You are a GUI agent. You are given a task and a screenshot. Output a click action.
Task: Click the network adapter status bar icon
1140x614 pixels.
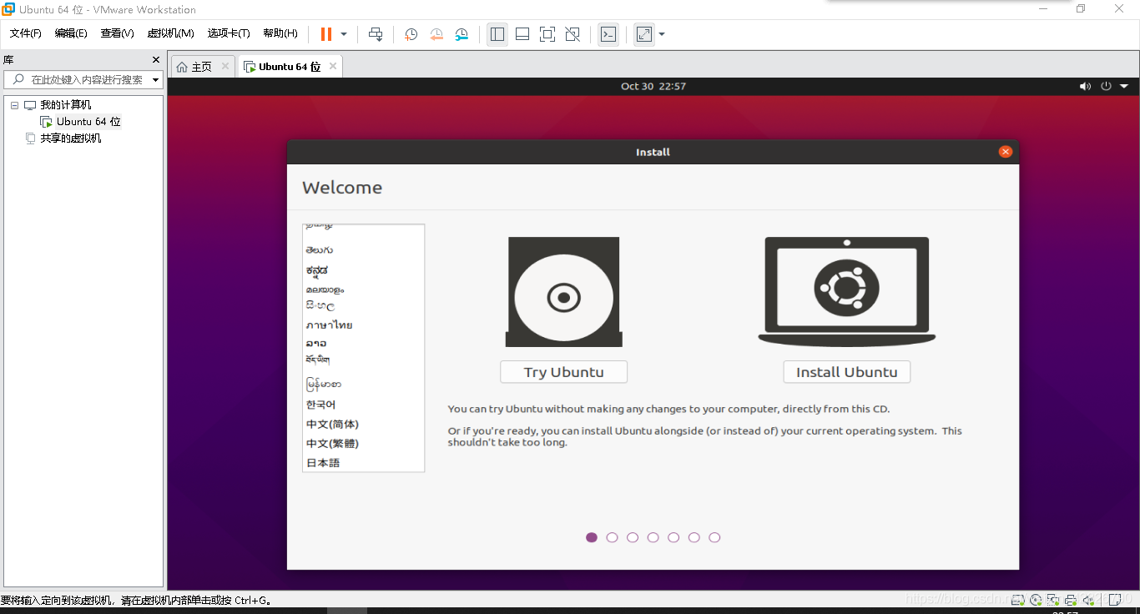(x=1053, y=600)
